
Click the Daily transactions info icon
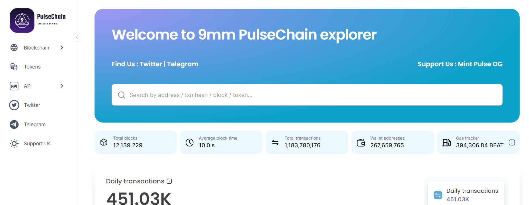169,181
